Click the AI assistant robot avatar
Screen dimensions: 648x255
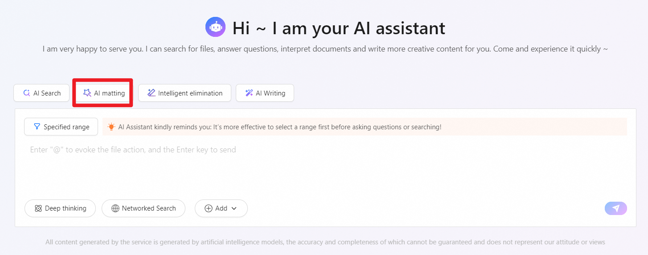216,27
